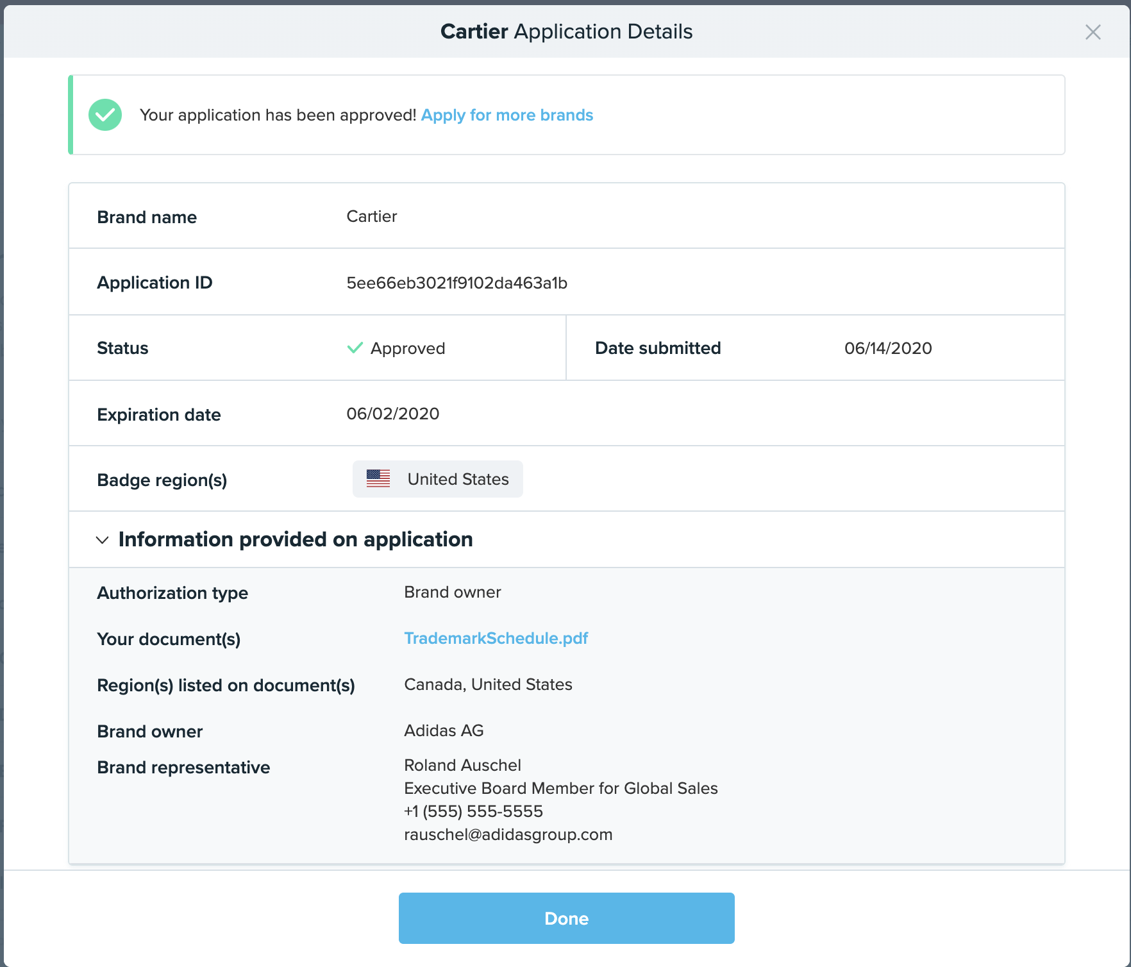Click the Adidas AG brand owner value

coord(444,730)
